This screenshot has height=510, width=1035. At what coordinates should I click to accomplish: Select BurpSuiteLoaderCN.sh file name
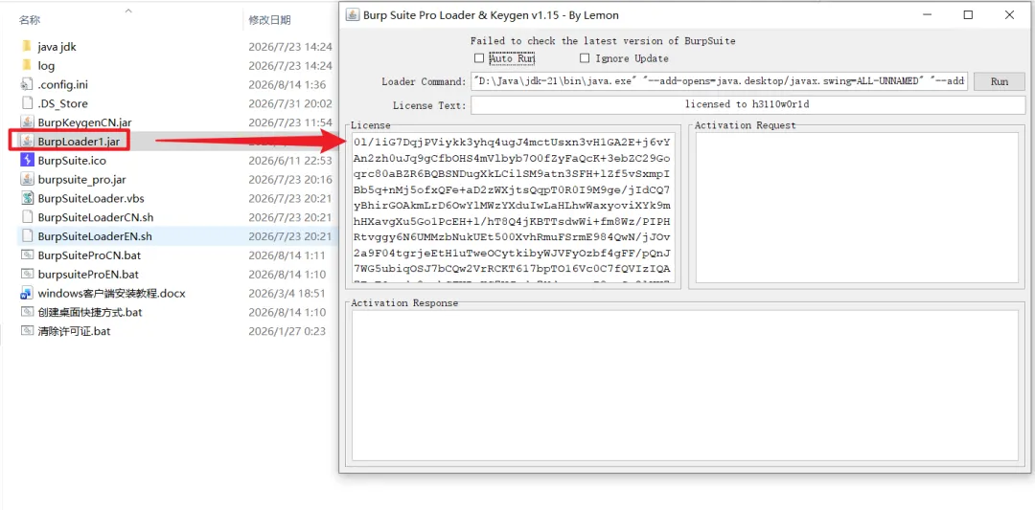point(96,217)
